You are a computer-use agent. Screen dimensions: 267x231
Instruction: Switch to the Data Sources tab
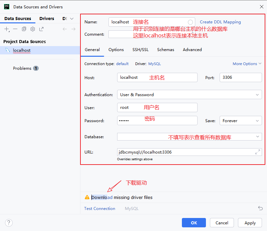(x=18, y=19)
